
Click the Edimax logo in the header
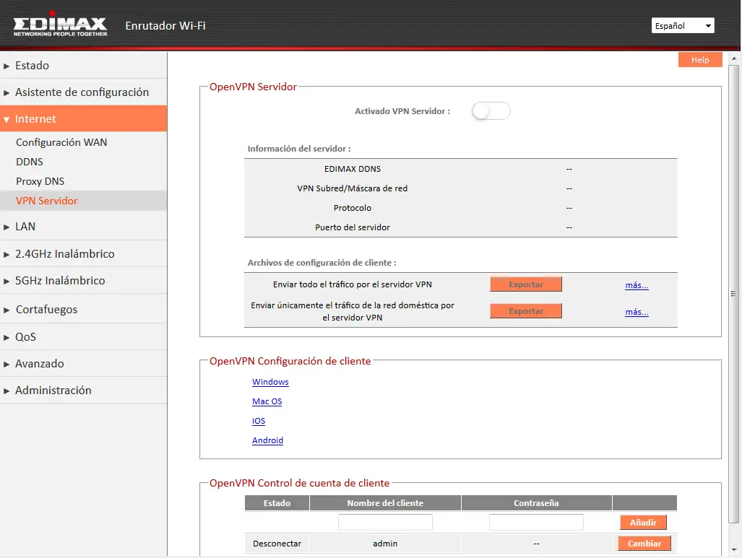click(60, 27)
